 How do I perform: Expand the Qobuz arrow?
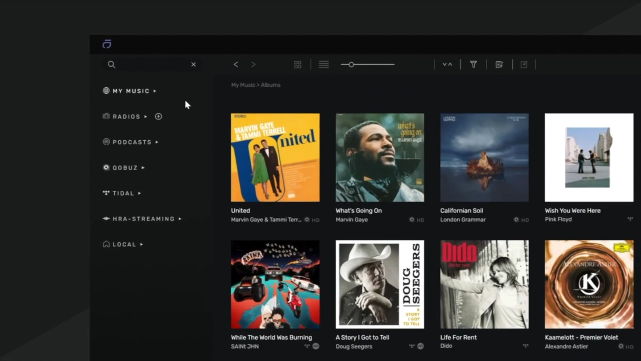click(143, 168)
